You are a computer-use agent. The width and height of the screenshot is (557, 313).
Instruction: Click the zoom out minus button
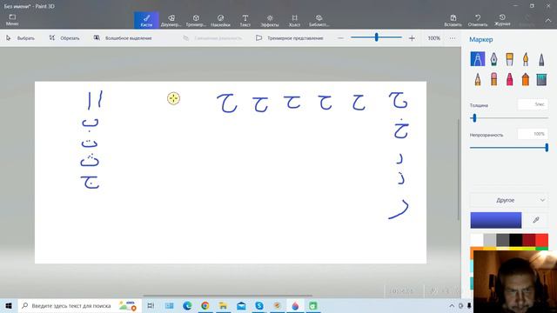tap(340, 38)
